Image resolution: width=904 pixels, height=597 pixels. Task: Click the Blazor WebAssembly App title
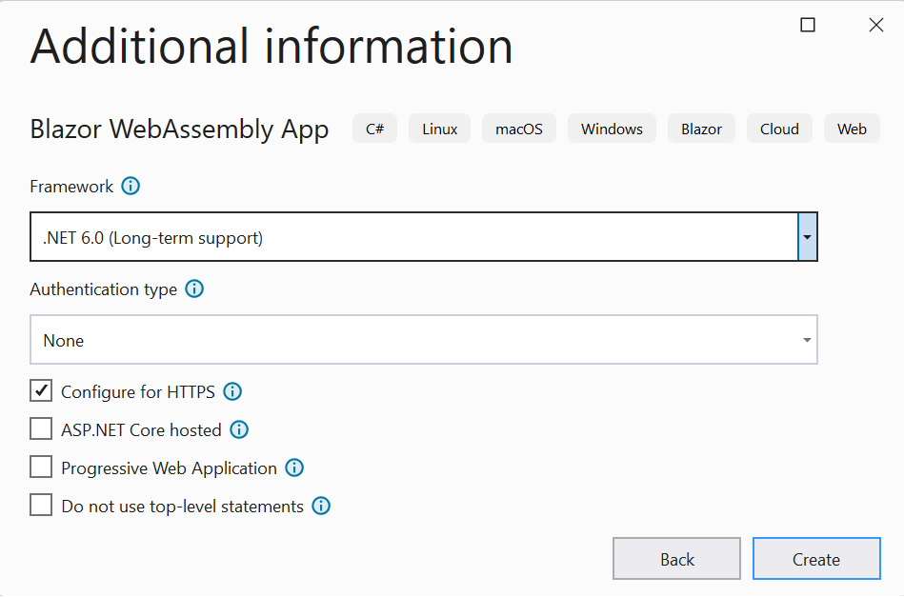[179, 129]
